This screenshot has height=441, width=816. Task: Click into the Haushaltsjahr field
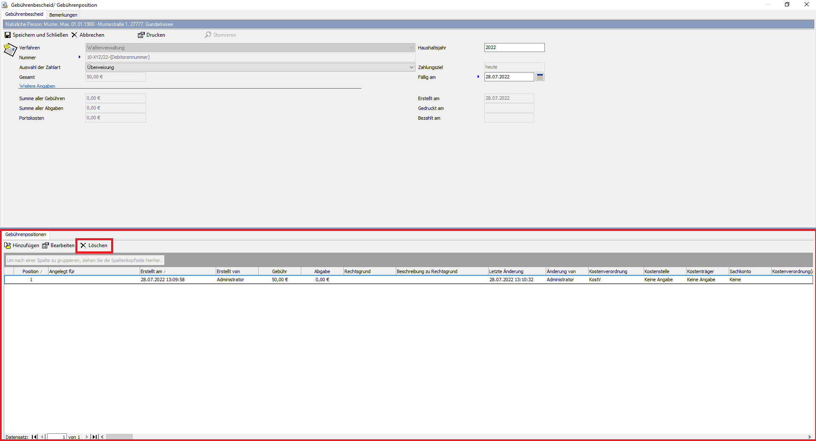tap(514, 48)
